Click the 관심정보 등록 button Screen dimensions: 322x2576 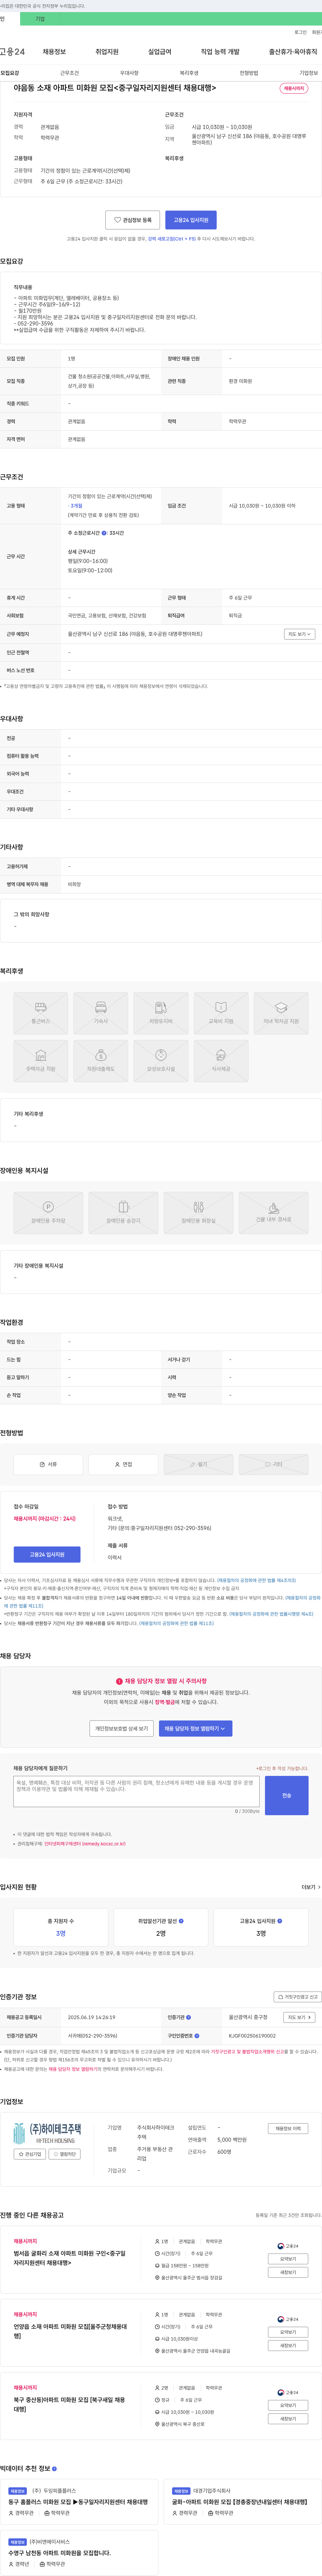coord(132,220)
